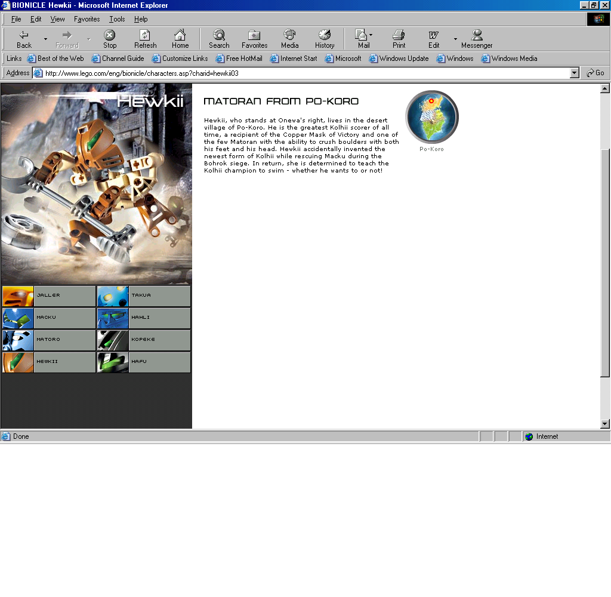611x597 pixels.
Task: Open the Edit button dropdown arrow
Action: (x=455, y=39)
